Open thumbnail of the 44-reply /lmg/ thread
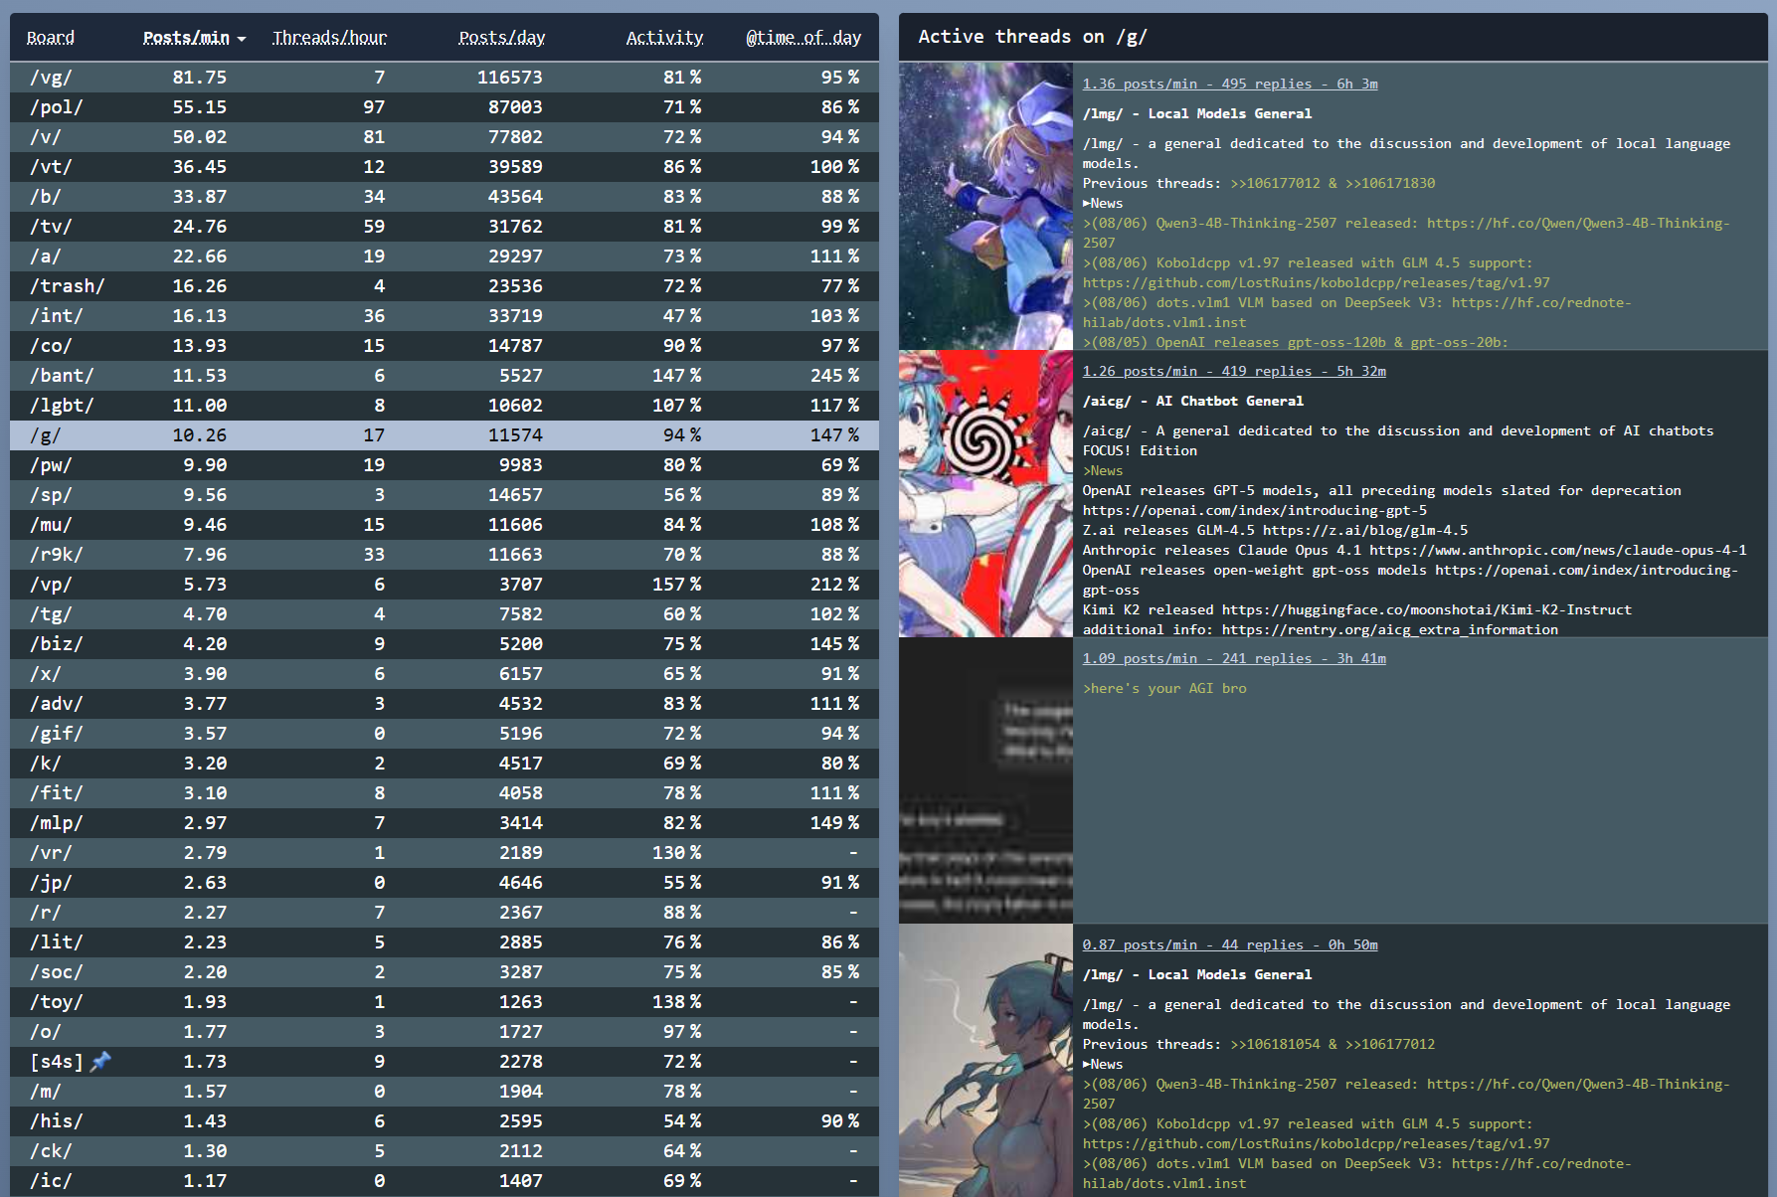The image size is (1777, 1197). (985, 1060)
